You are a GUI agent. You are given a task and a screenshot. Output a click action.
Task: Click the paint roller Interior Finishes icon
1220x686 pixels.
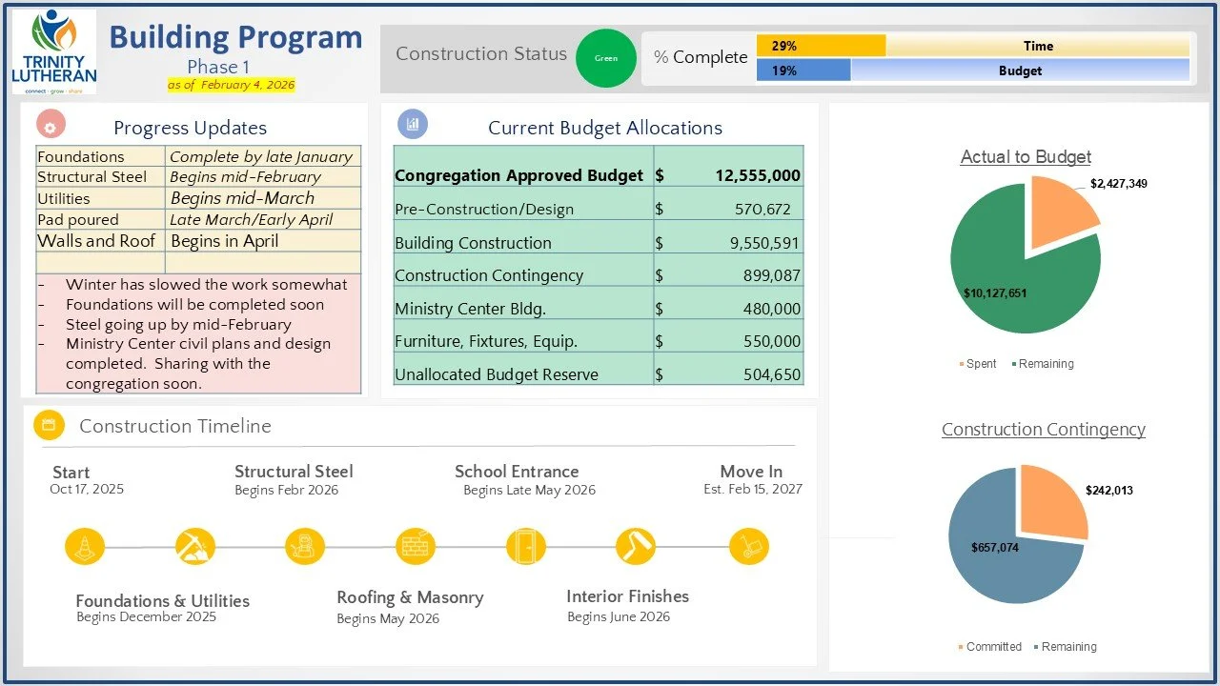[x=636, y=546]
